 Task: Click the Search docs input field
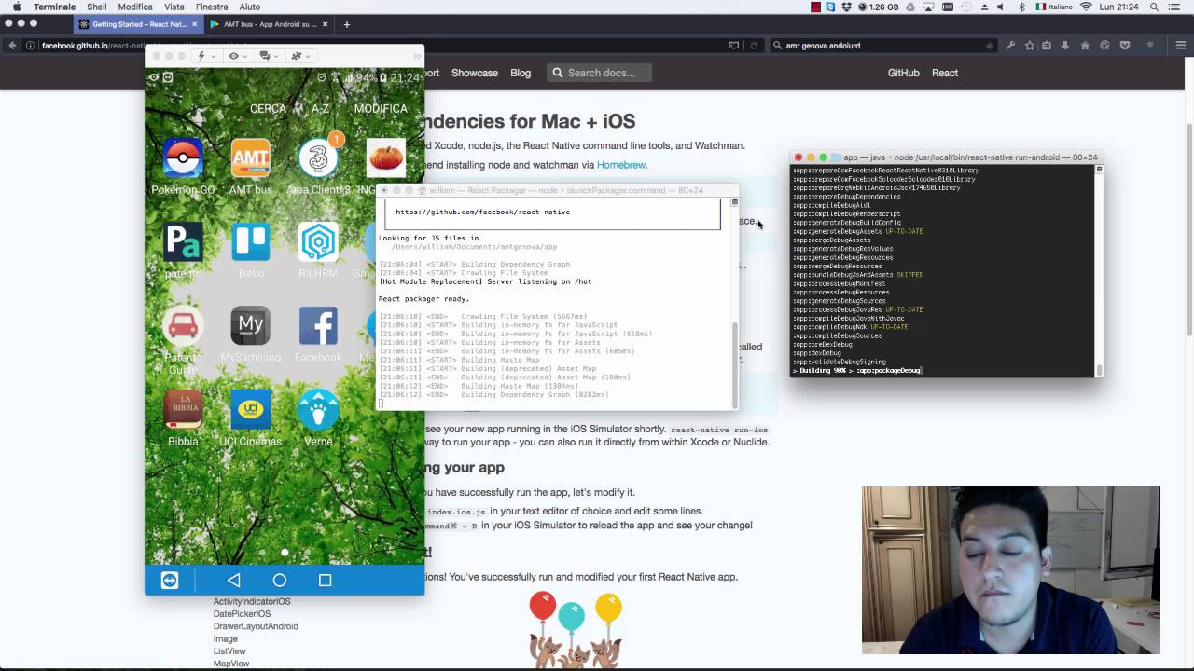click(600, 73)
